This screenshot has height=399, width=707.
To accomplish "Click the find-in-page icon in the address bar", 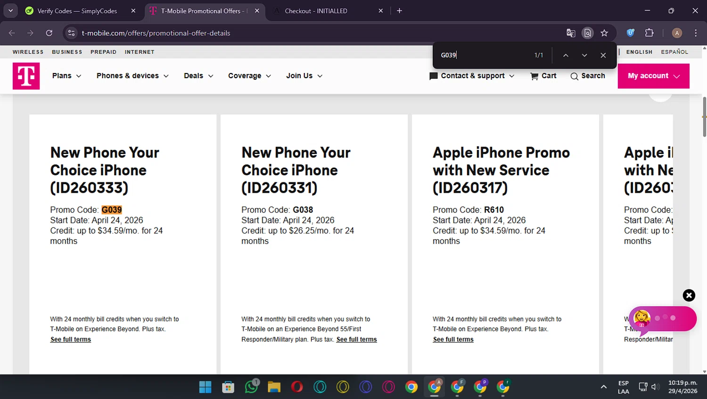I will coord(587,33).
